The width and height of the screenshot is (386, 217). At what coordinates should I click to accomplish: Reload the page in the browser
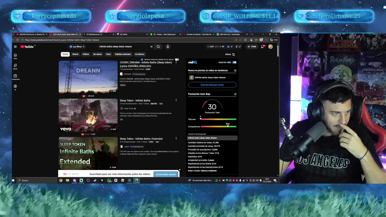pos(17,40)
